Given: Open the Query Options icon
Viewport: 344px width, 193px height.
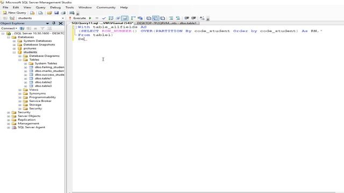Looking at the screenshot, I should click(x=118, y=18).
